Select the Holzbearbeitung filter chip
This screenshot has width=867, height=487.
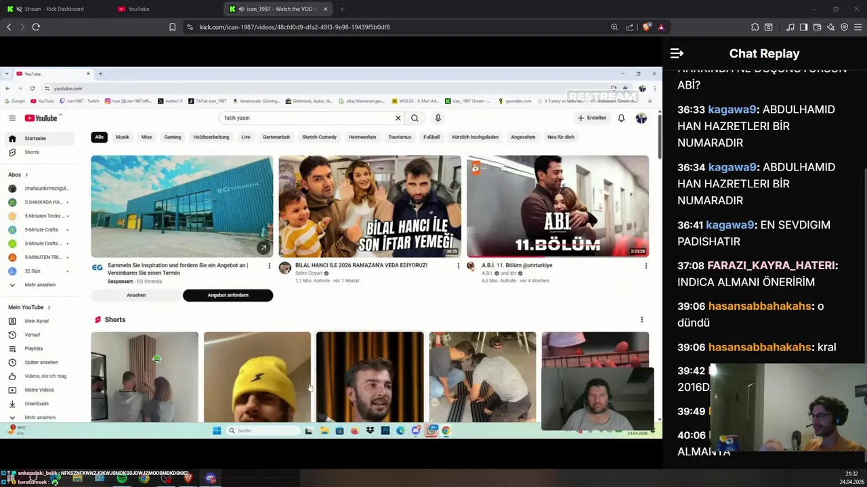coord(211,137)
